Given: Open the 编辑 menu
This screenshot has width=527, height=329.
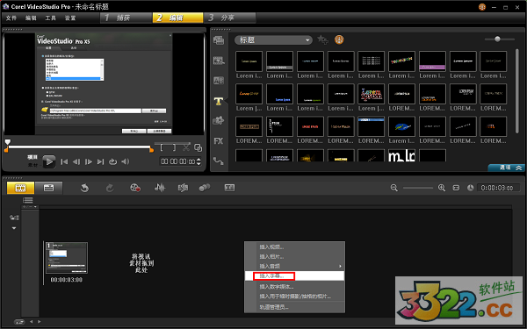Looking at the screenshot, I should [x=31, y=18].
